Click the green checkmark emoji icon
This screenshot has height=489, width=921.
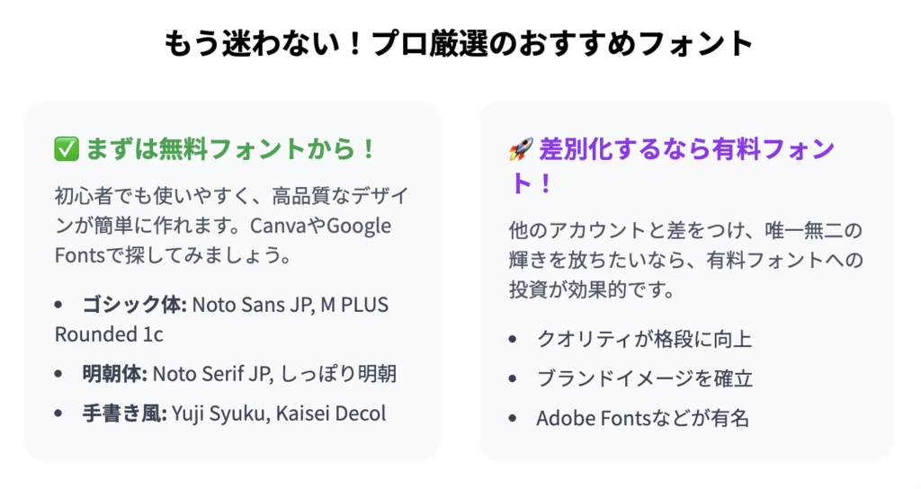pyautogui.click(x=67, y=148)
